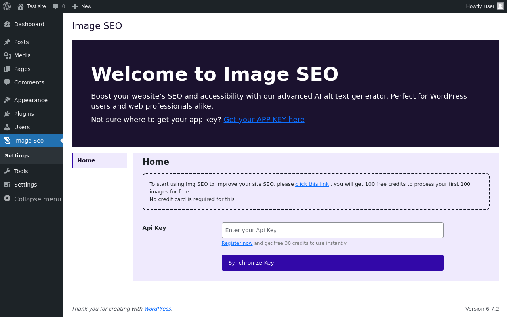
Task: Open the Tools menu item
Action: click(x=32, y=171)
